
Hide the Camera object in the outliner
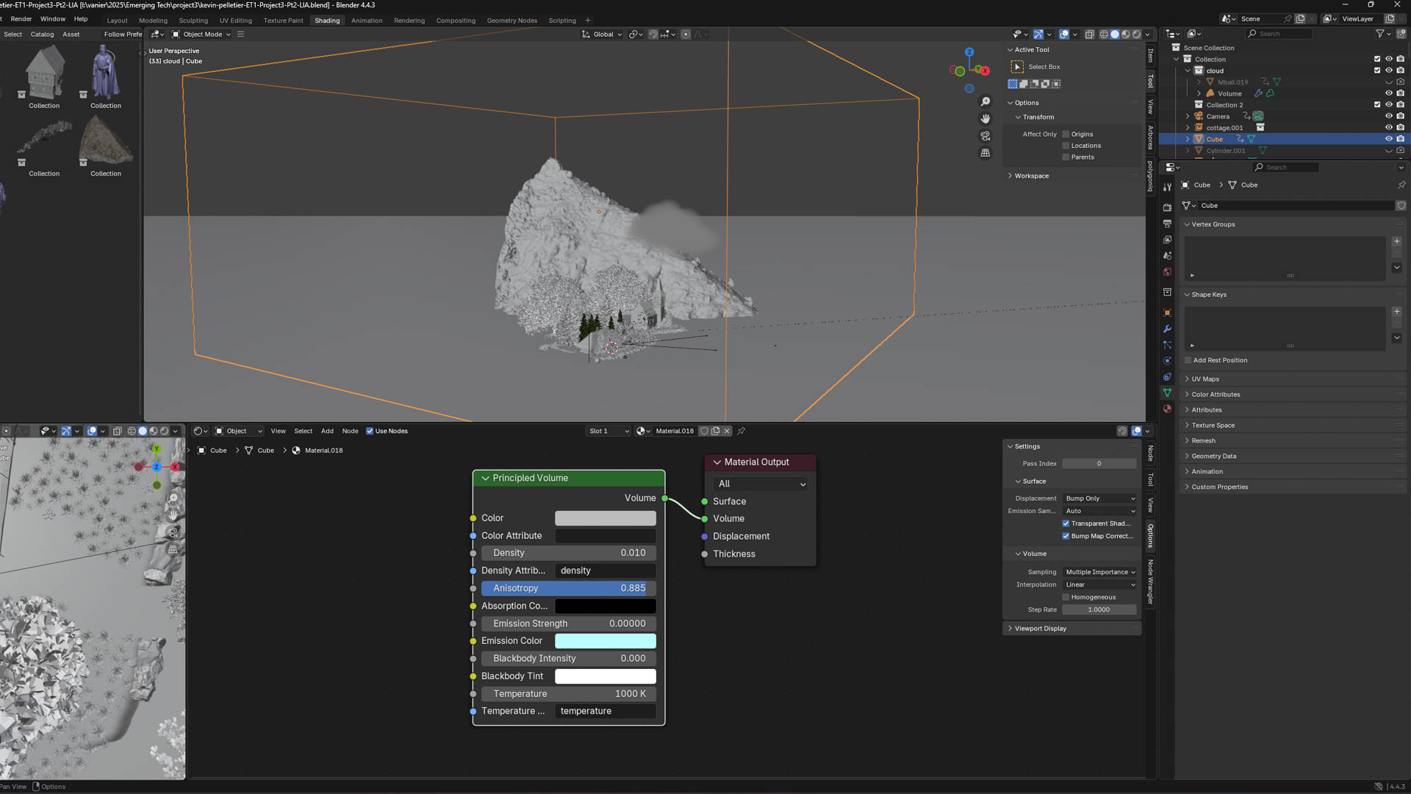[1388, 116]
